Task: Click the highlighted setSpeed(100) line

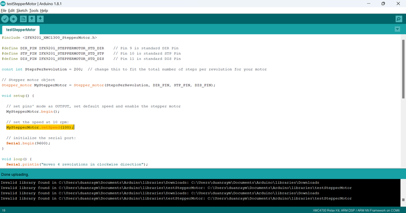Action: tap(40, 128)
